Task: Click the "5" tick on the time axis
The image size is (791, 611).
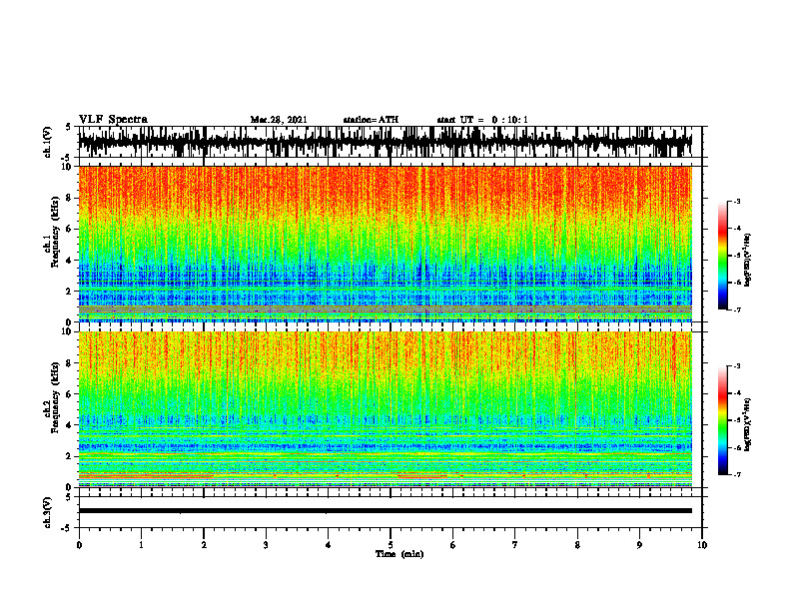Action: tap(391, 545)
